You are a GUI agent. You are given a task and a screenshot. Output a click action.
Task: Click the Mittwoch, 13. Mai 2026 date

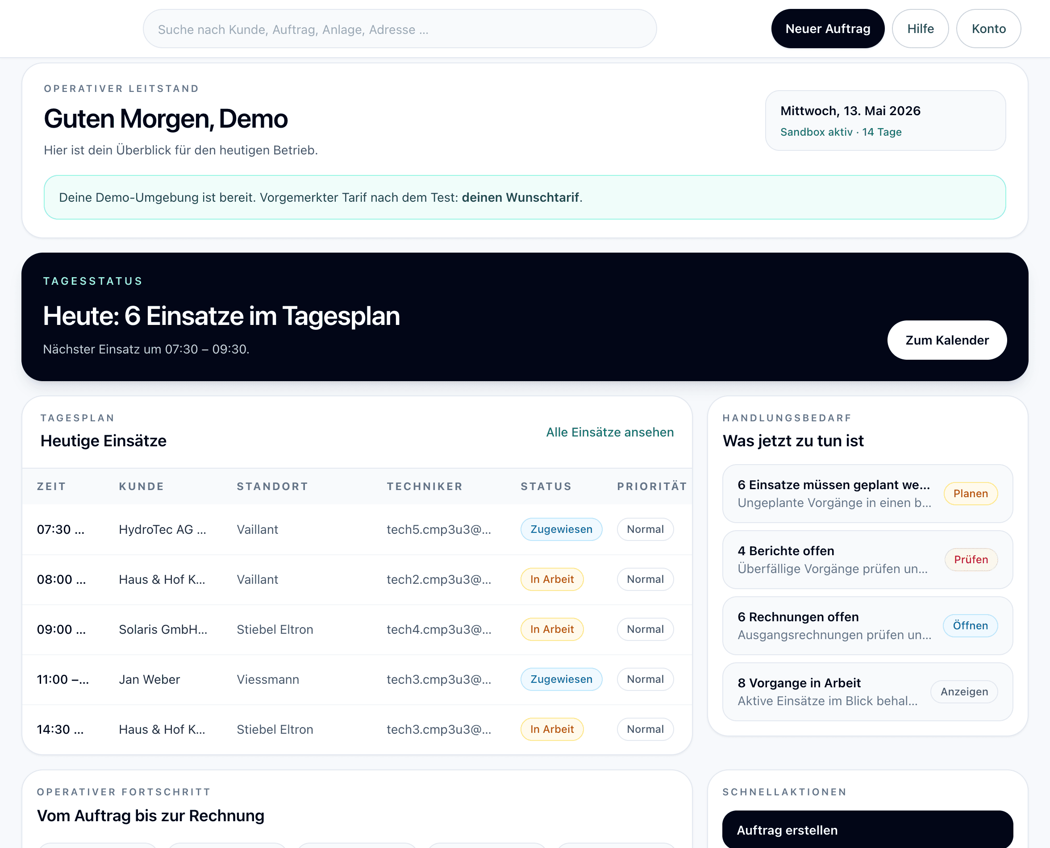[x=850, y=111]
